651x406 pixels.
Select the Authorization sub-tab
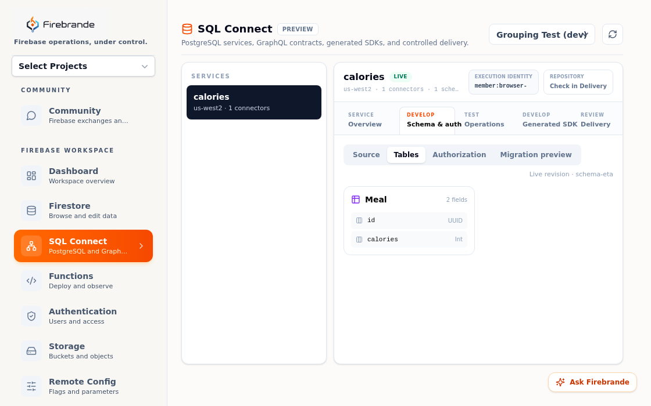[459, 154]
